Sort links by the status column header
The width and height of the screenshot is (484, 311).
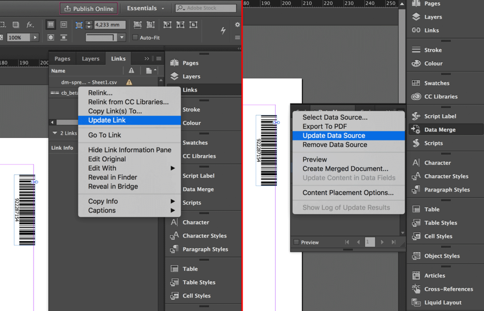click(x=131, y=70)
